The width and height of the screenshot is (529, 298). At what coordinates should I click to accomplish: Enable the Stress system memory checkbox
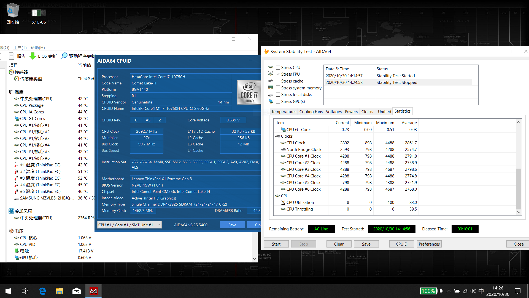[x=278, y=88]
